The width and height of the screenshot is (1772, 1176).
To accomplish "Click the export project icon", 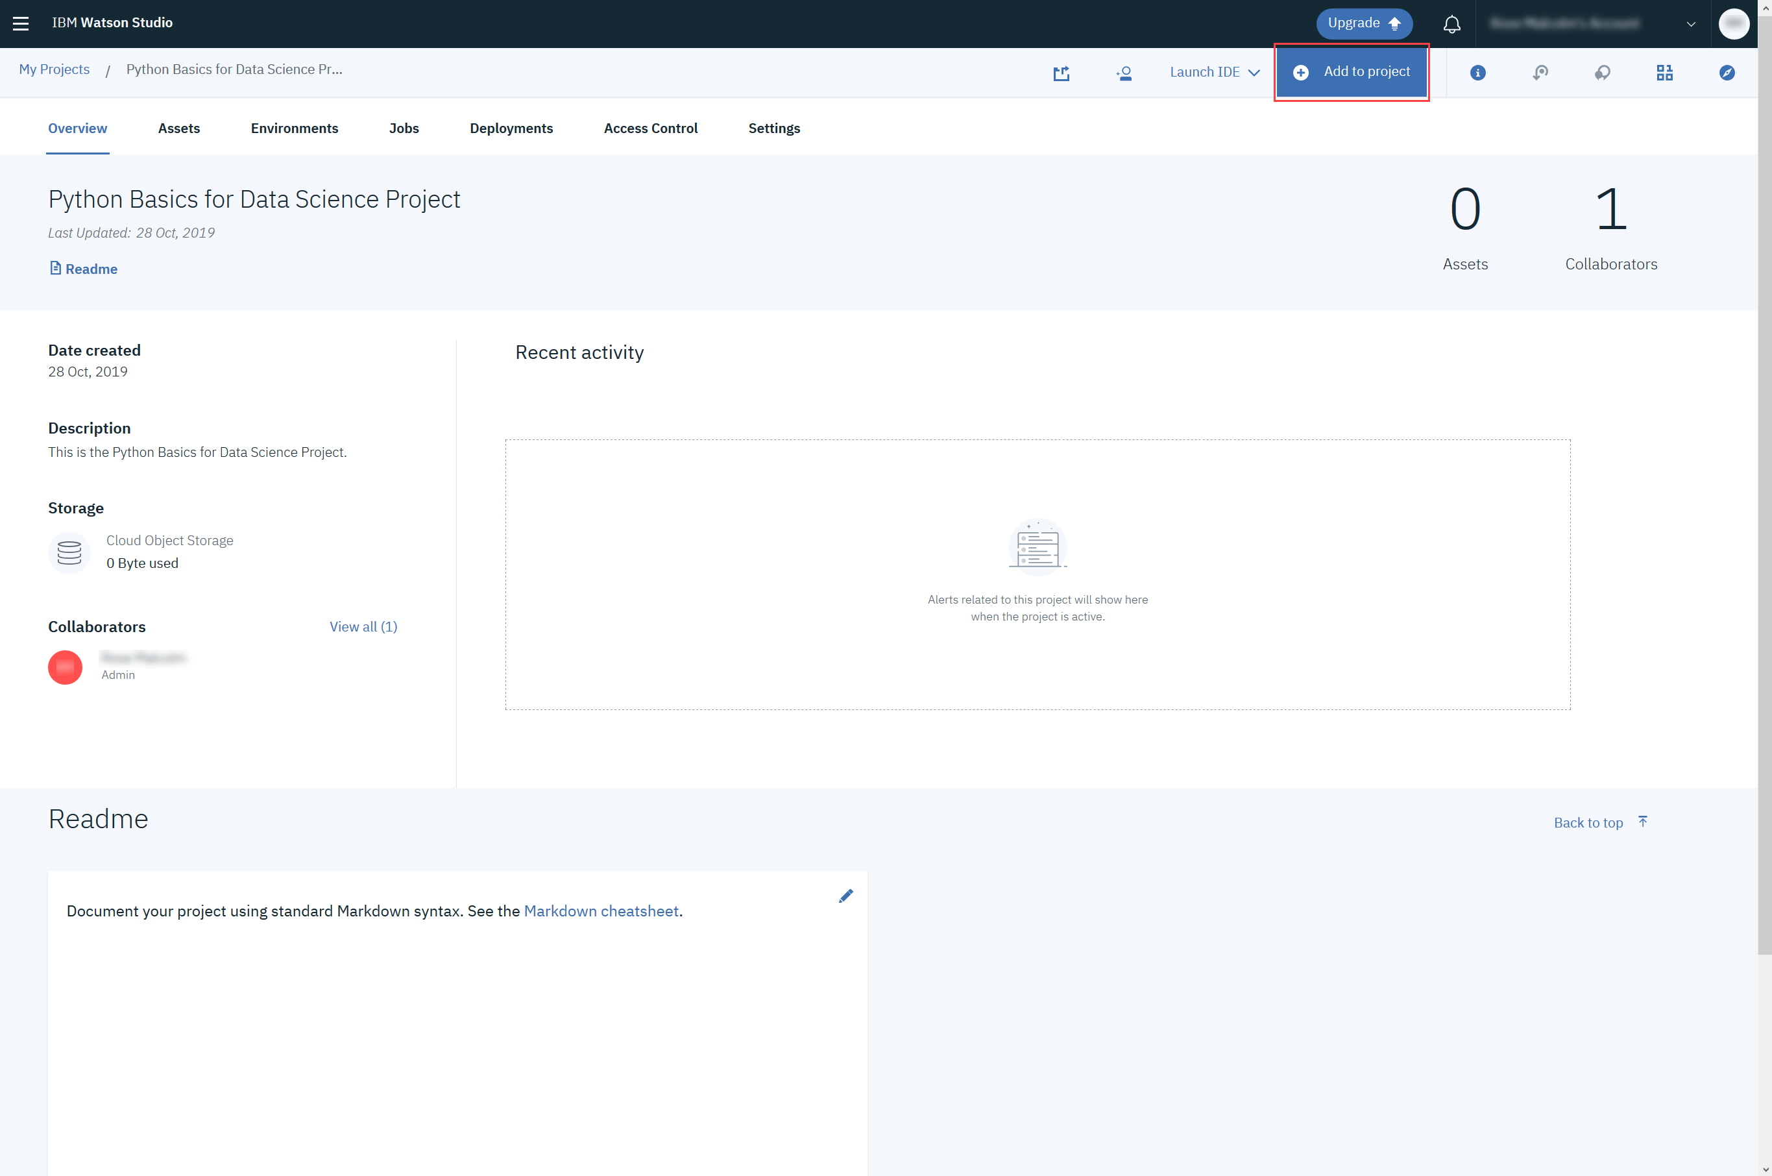I will (x=1062, y=73).
